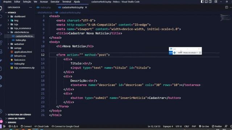Click the plus icon in floating Lupa window
The width and height of the screenshot is (232, 130).
click(x=175, y=53)
